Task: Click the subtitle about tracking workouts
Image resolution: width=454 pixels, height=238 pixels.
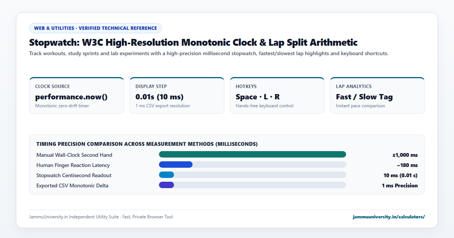Action: tap(209, 53)
